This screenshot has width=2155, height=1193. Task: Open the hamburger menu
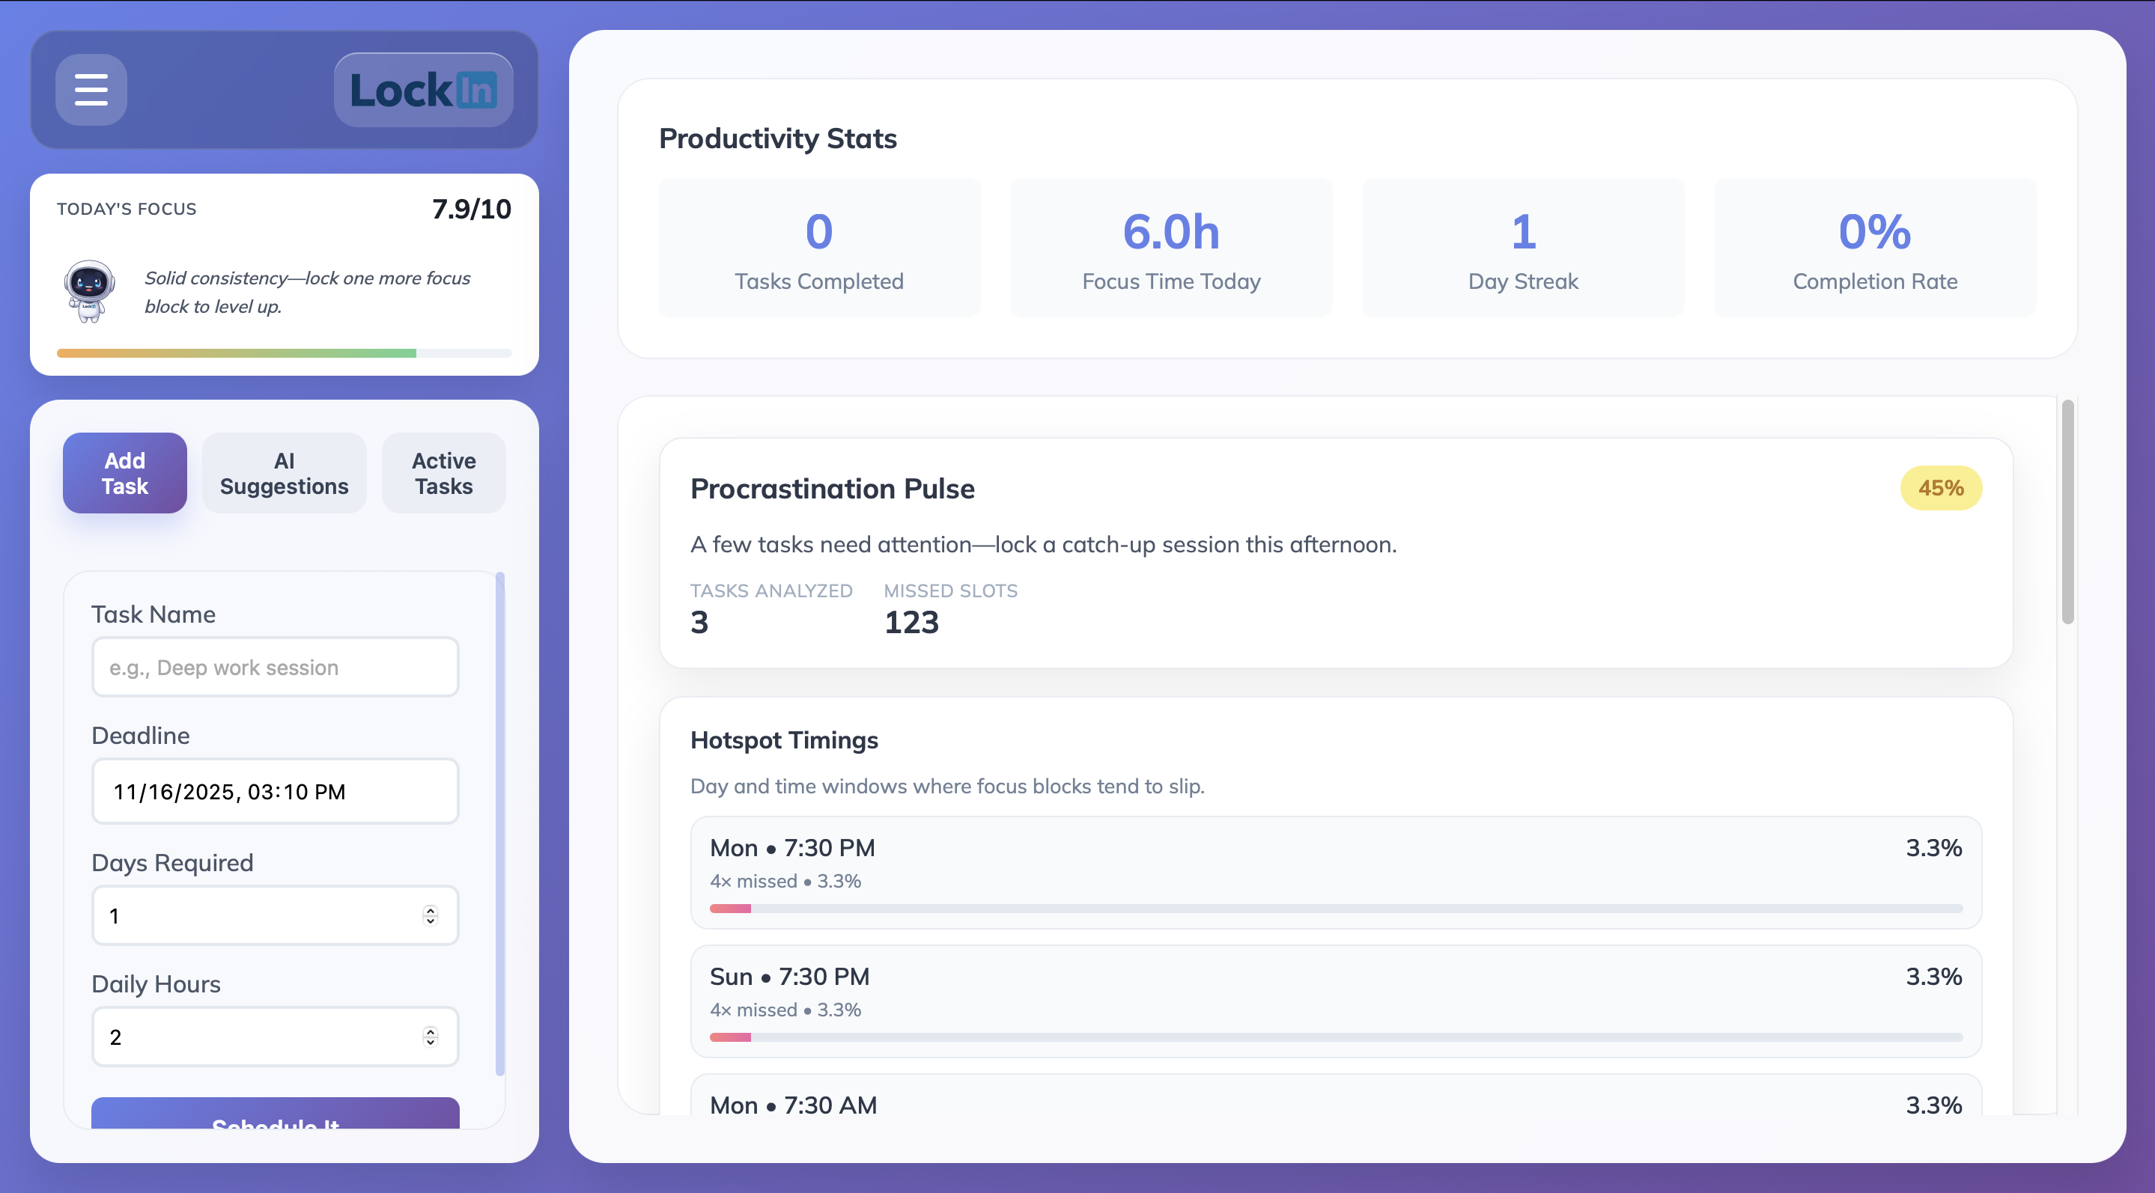(x=91, y=90)
